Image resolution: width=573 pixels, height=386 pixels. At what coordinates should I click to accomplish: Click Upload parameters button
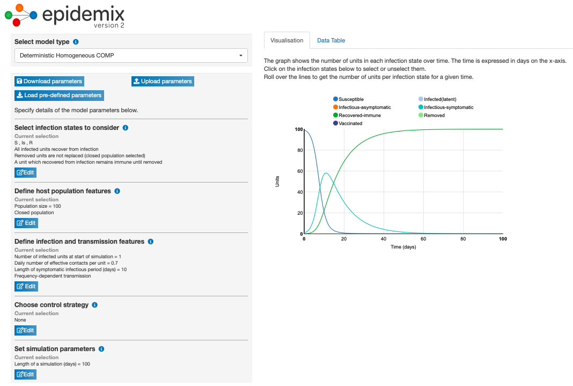[163, 81]
